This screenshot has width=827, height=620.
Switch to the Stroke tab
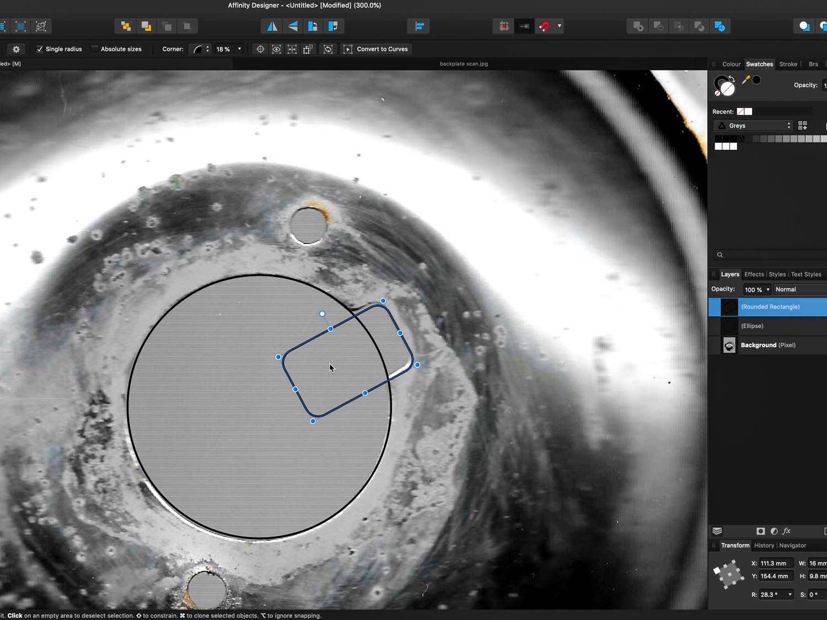point(788,64)
